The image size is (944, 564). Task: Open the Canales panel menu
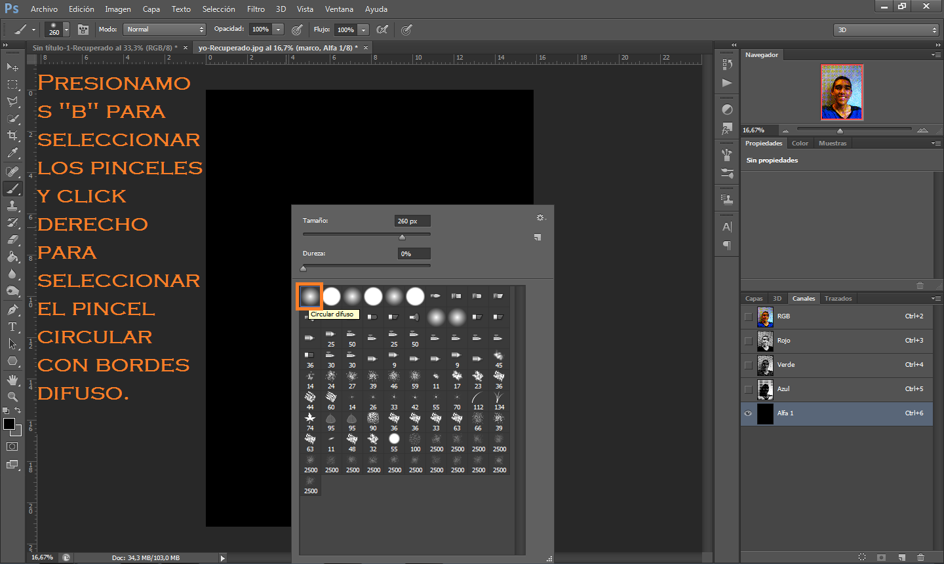[x=935, y=298]
